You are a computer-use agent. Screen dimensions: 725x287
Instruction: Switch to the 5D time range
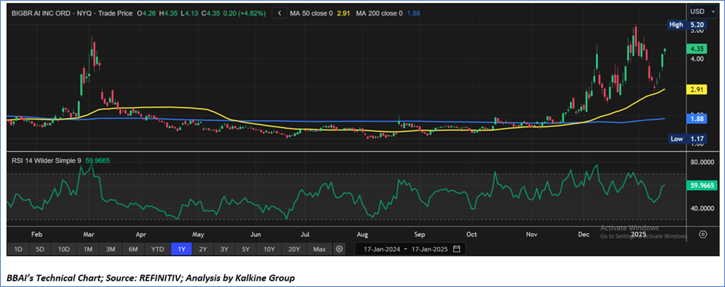(x=41, y=249)
